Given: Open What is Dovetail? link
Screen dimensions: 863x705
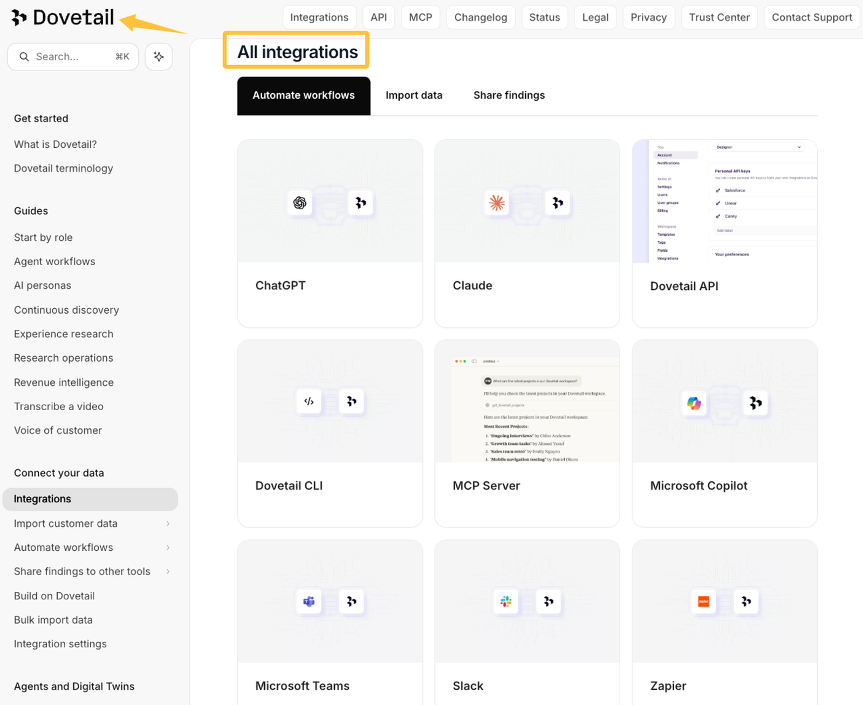Looking at the screenshot, I should 56,144.
